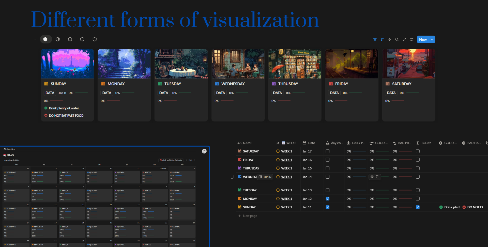Open the SATURDAY card sunset cover image
Screen dimensions: 488x247
pos(409,64)
